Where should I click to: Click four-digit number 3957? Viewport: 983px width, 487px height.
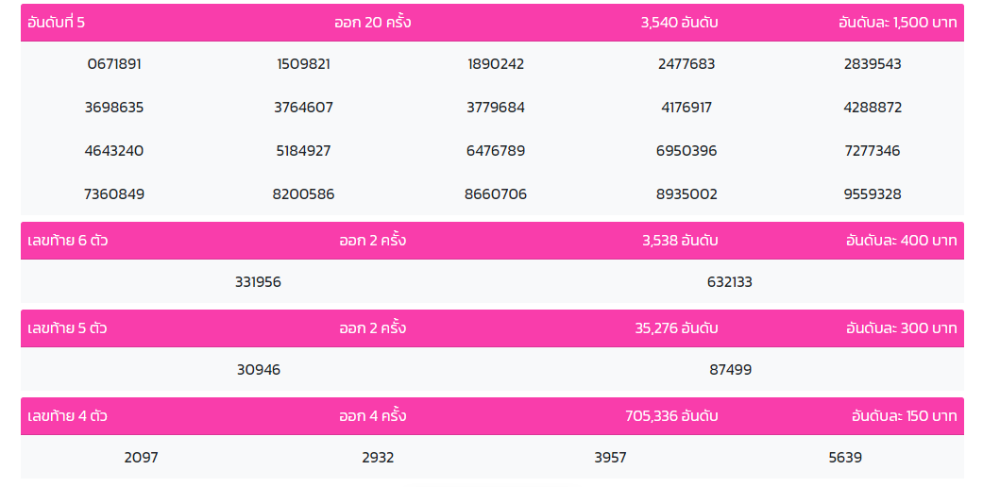coord(611,458)
